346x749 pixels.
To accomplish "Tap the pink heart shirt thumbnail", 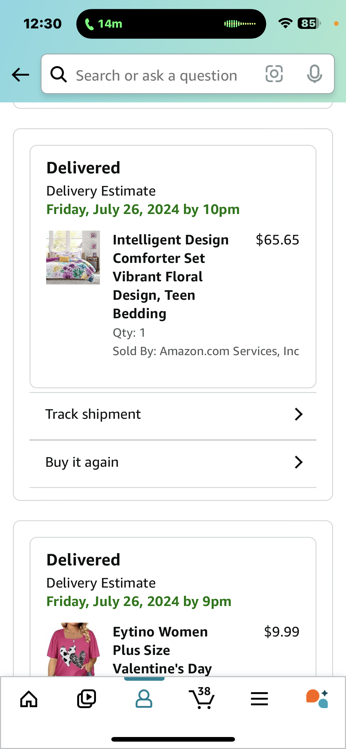I will (x=73, y=649).
